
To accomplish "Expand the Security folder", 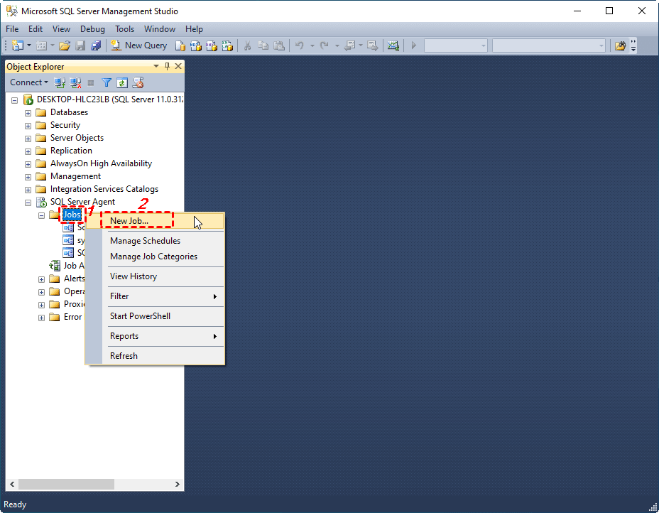I will (28, 126).
